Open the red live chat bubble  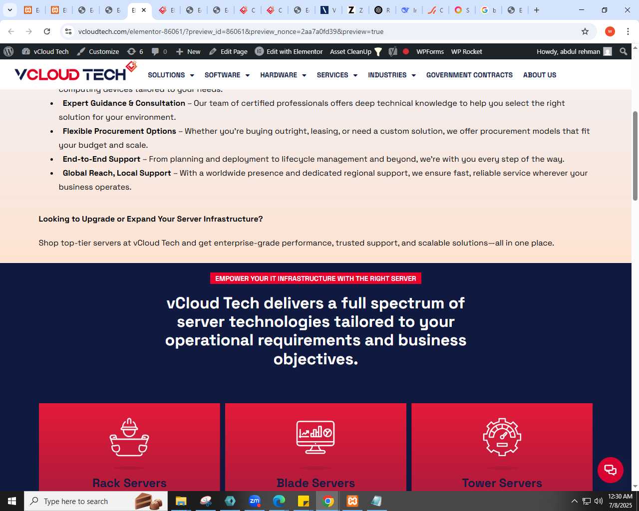point(610,470)
